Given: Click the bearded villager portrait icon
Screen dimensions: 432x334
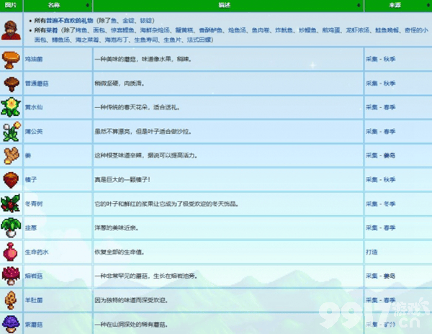Looking at the screenshot, I should 11,30.
